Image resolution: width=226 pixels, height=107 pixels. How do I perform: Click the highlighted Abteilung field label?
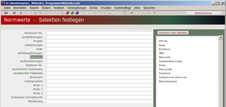(x=37, y=57)
